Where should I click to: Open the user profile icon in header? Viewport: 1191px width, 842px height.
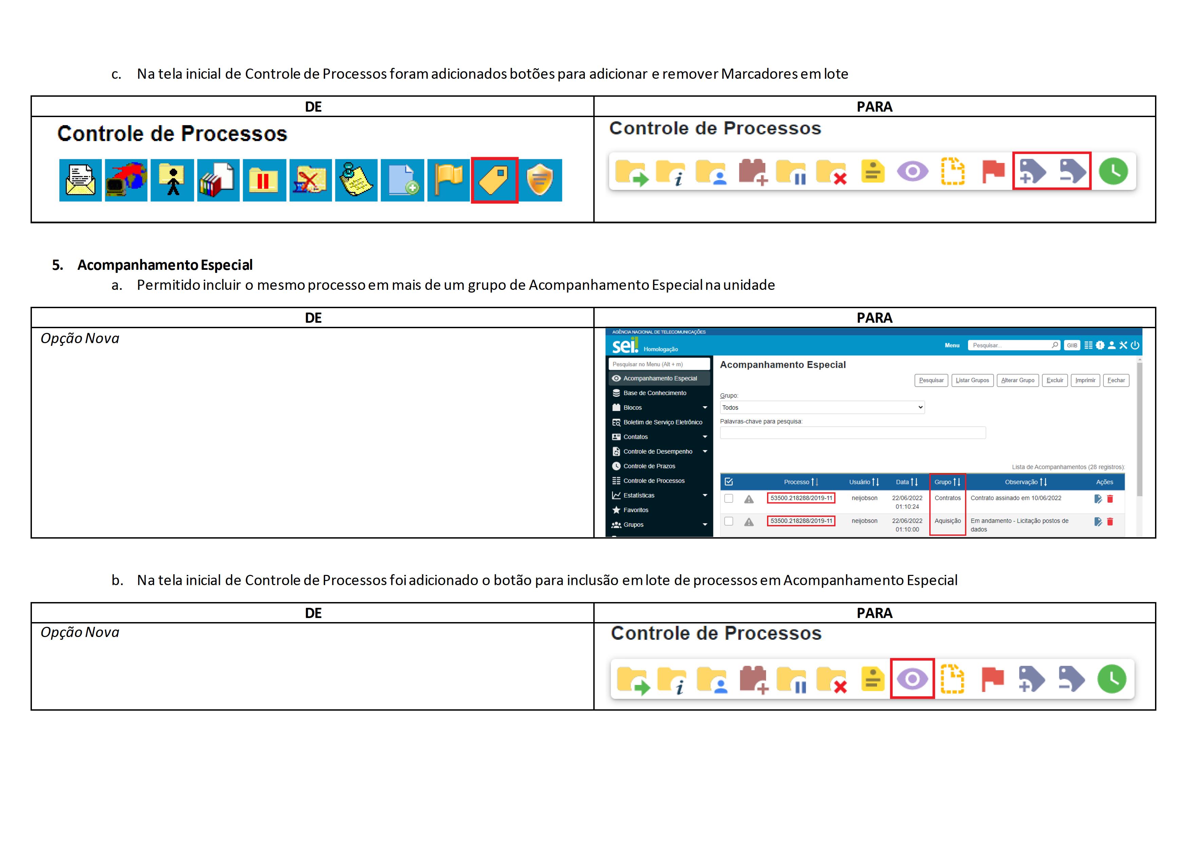(x=1112, y=345)
